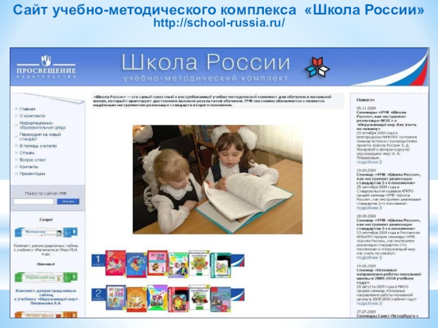This screenshot has height=328, width=438.
Task: Open dark blue book with red 2
Action: (221, 300)
